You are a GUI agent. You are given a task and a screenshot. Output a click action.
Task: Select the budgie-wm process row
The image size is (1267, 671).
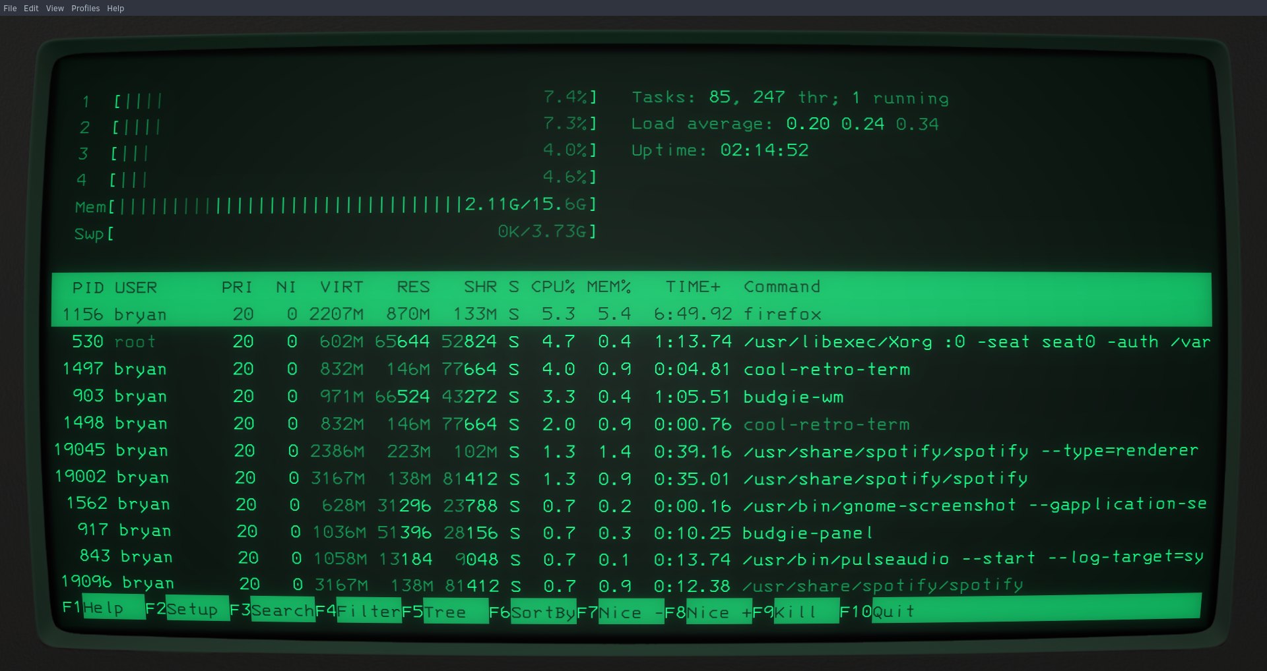[632, 397]
